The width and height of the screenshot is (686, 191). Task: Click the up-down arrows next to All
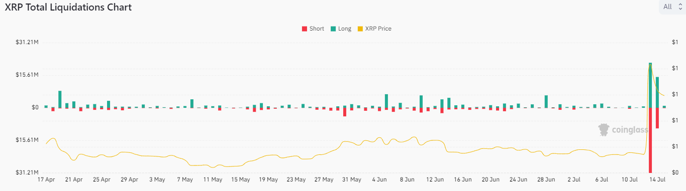click(x=680, y=7)
